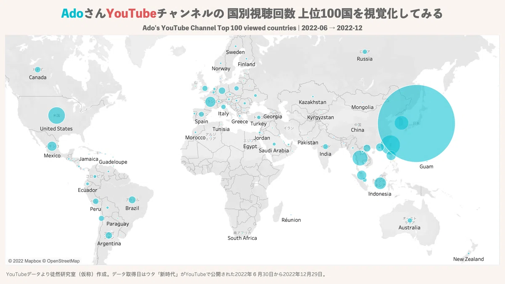This screenshot has width=505, height=284.
Task: Click the 'Tunisia' country label
Action: tap(221, 129)
